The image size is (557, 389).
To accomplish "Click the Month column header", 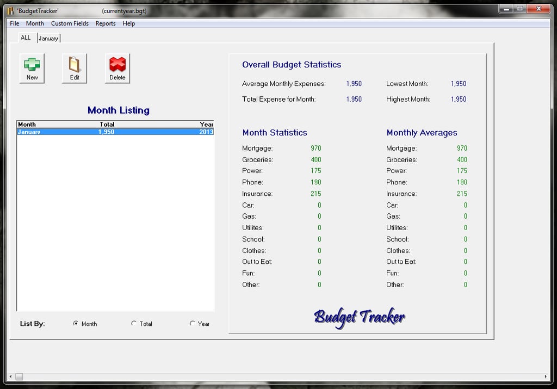I will pyautogui.click(x=27, y=125).
